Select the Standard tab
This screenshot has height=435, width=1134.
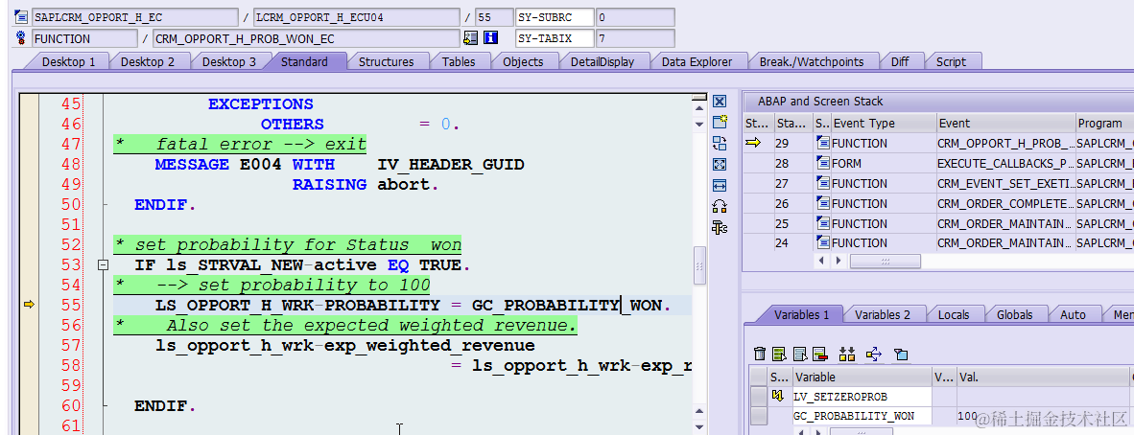(x=304, y=61)
